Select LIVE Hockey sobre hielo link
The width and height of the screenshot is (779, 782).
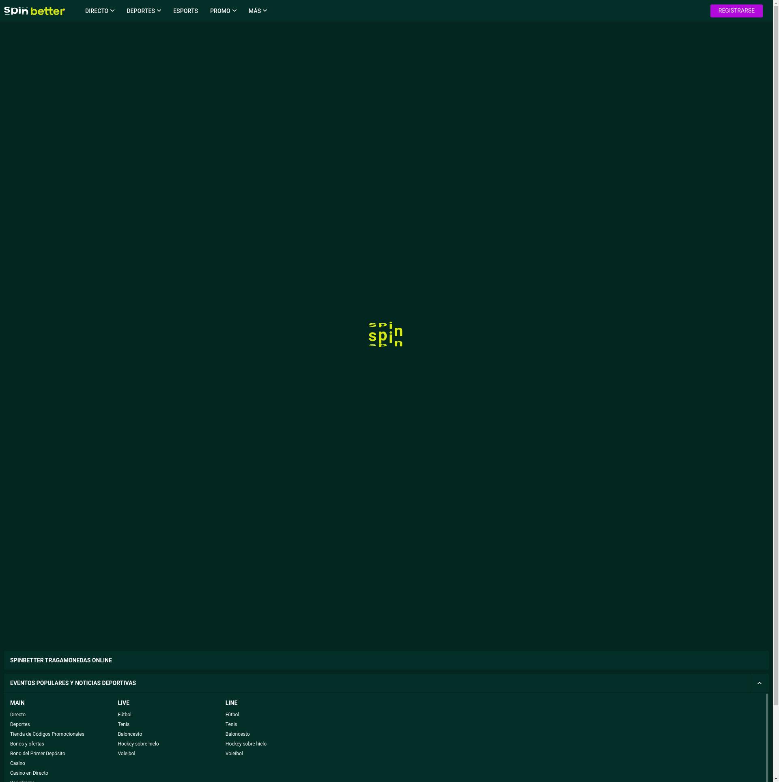[x=138, y=744]
